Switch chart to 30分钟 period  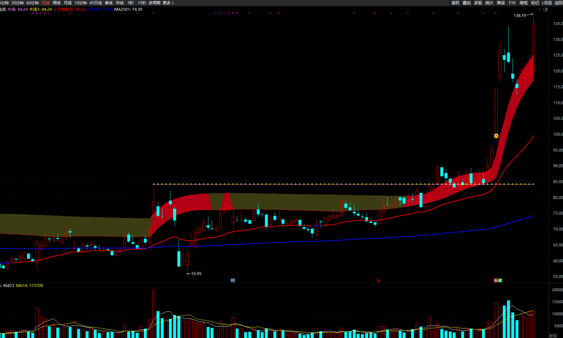(18, 3)
